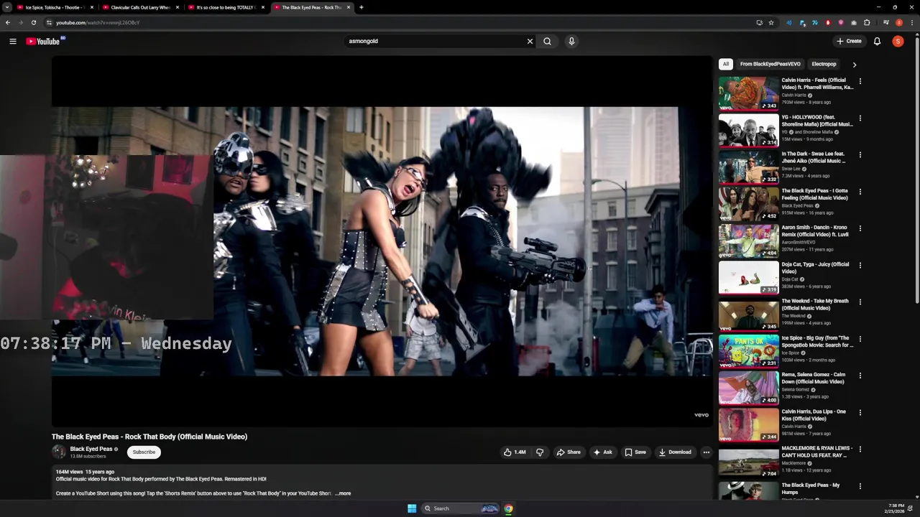This screenshot has height=517, width=920.
Task: Expand the description with ...more
Action: pos(343,493)
